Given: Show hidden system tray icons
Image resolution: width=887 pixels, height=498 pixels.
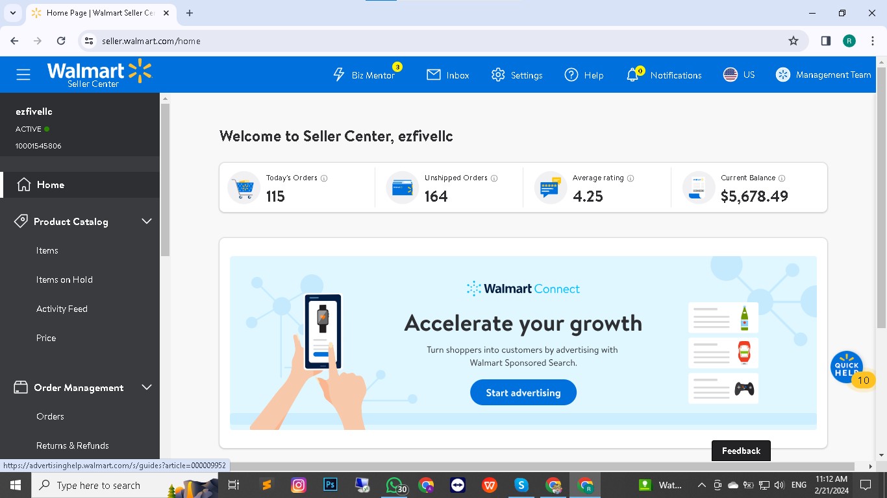Looking at the screenshot, I should pos(701,485).
